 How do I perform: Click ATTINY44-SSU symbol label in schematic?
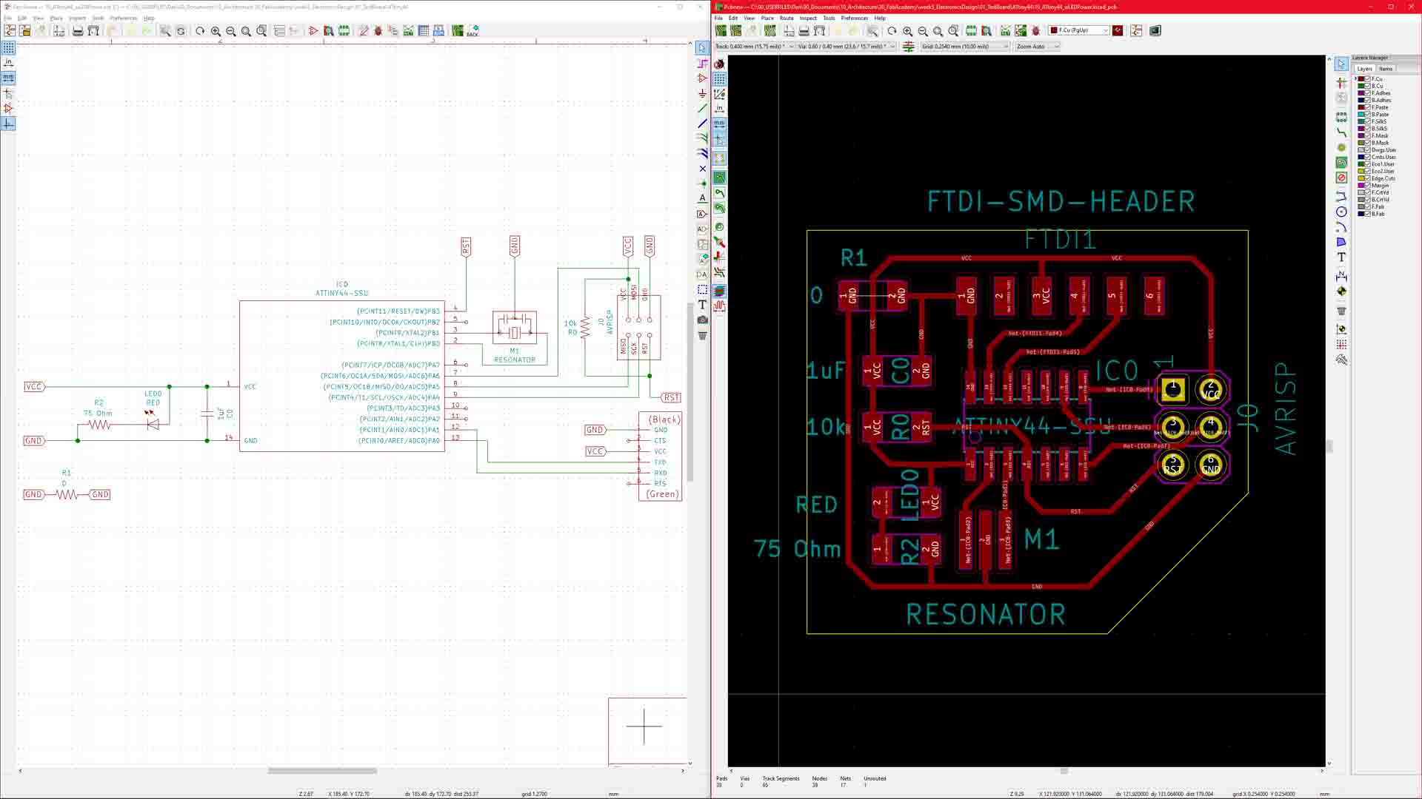[342, 293]
